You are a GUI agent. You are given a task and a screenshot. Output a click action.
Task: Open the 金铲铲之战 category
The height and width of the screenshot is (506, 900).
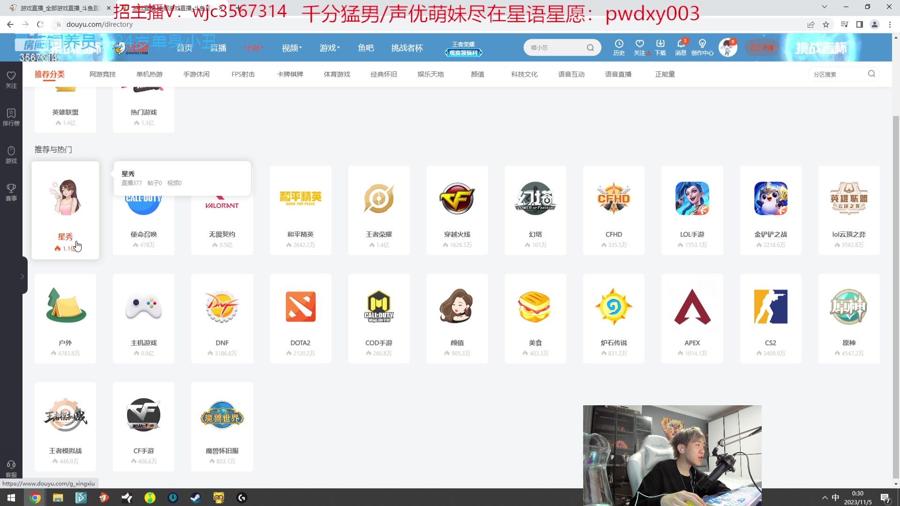click(771, 210)
